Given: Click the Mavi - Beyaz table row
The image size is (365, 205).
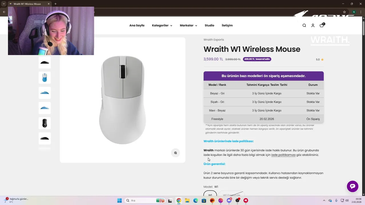Looking at the screenshot, I should [263, 110].
